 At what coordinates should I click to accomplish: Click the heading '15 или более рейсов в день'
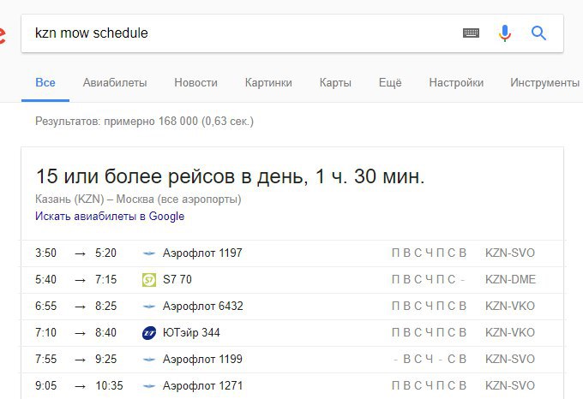coord(171,176)
